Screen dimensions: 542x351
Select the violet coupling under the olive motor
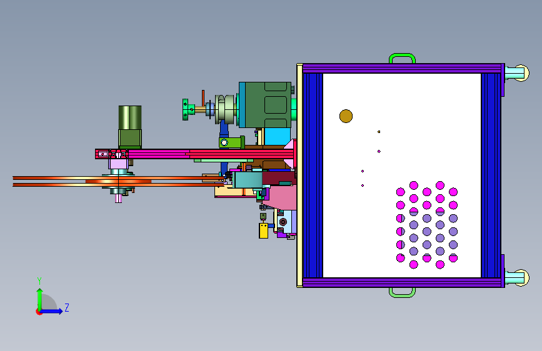tap(119, 164)
